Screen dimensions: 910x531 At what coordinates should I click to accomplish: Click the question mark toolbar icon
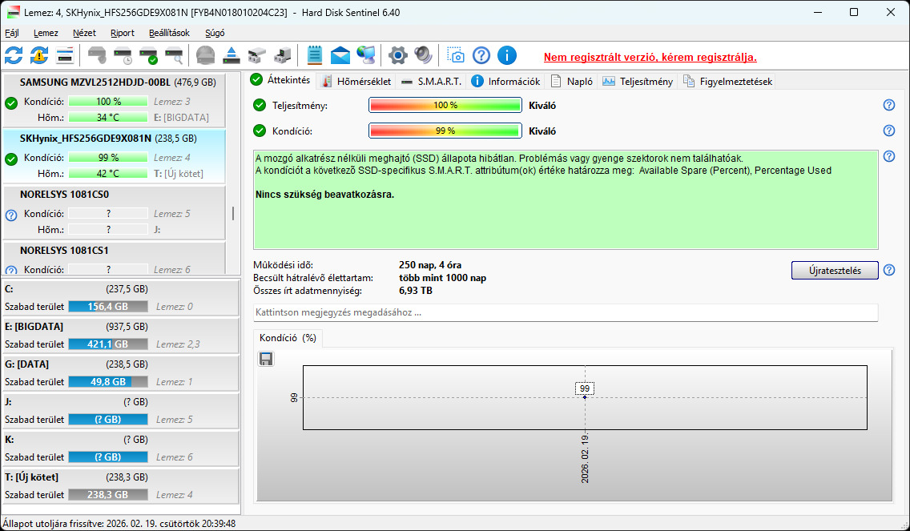point(481,56)
